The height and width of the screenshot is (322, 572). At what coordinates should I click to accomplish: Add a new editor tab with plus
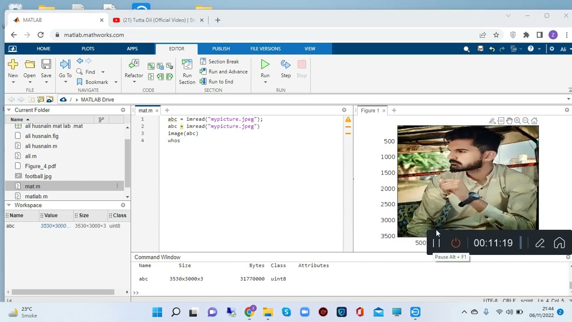[167, 110]
